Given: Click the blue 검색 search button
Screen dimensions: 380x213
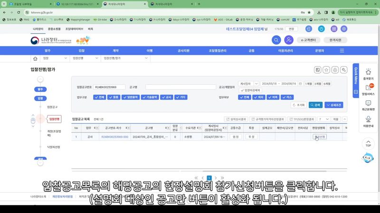Looking at the screenshot, I should pos(315,105).
